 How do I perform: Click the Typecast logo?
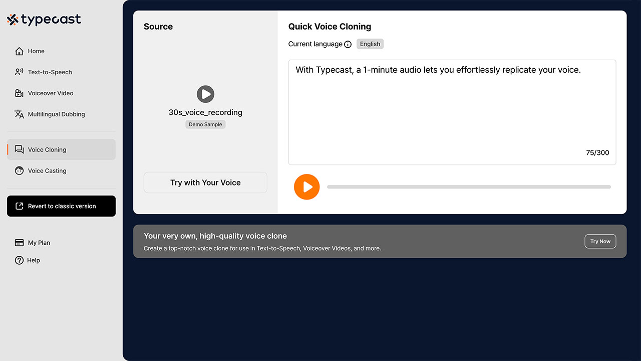coord(44,20)
